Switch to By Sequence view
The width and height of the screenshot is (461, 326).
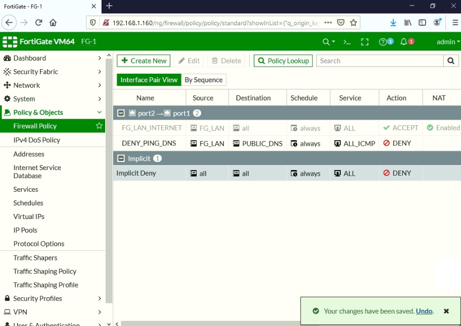pyautogui.click(x=204, y=79)
